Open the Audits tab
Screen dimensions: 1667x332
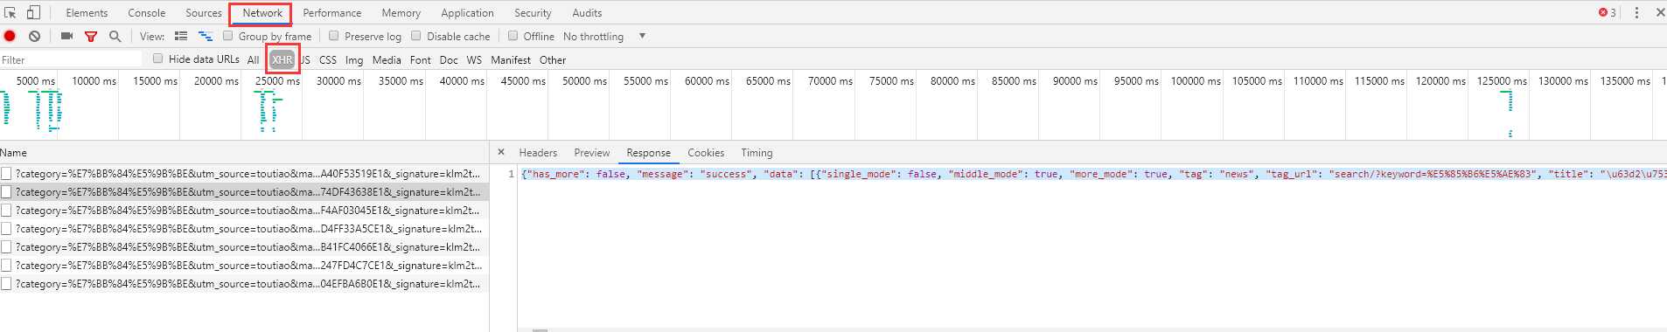[x=587, y=13]
